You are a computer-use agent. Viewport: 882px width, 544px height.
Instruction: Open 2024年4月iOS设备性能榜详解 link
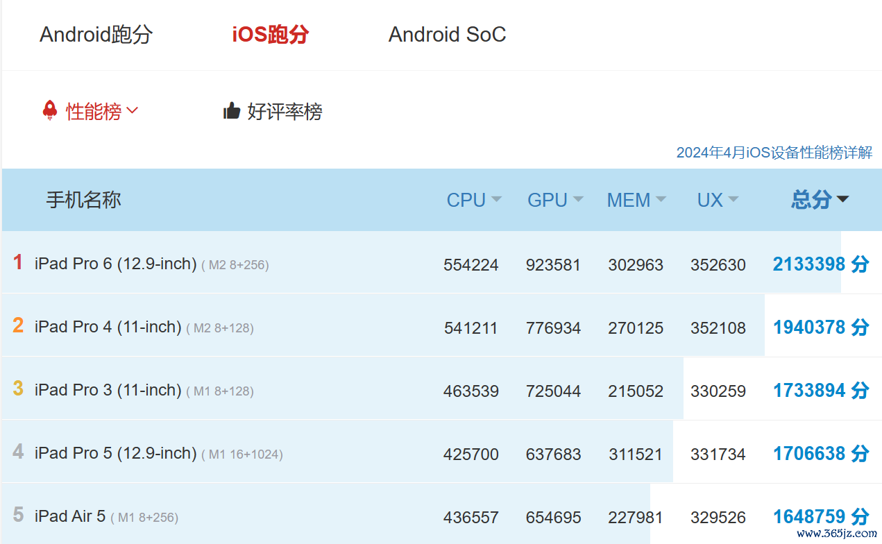click(x=774, y=153)
